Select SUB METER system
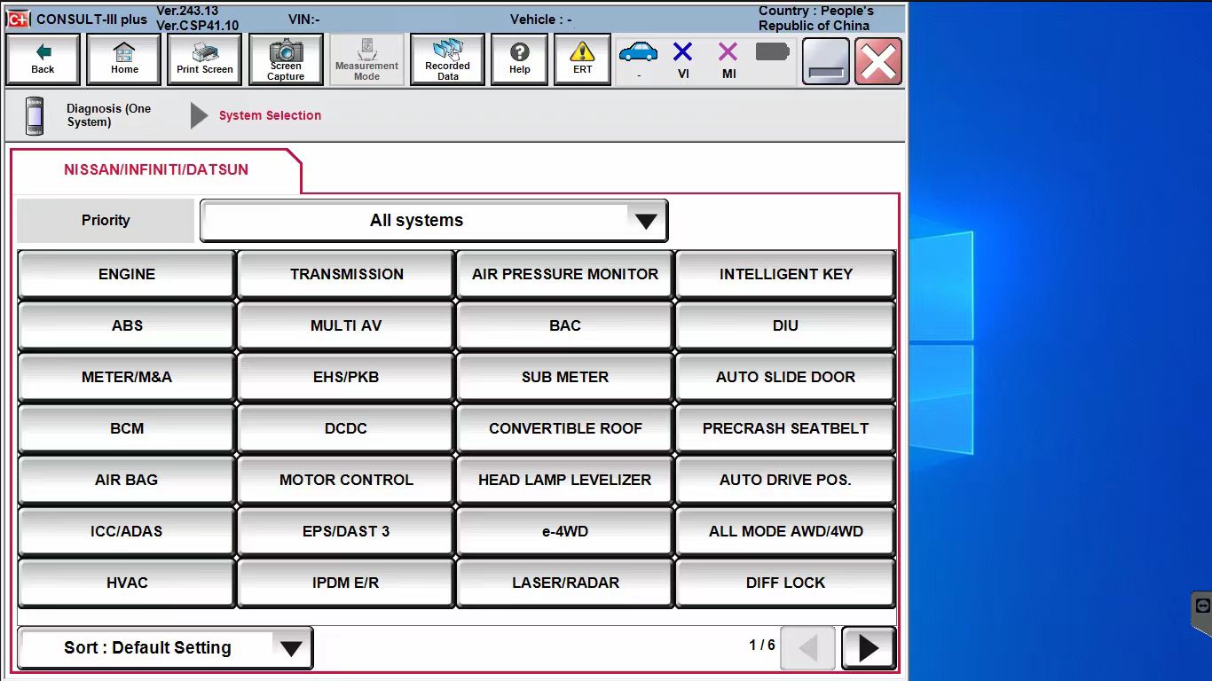This screenshot has width=1212, height=681. click(565, 377)
